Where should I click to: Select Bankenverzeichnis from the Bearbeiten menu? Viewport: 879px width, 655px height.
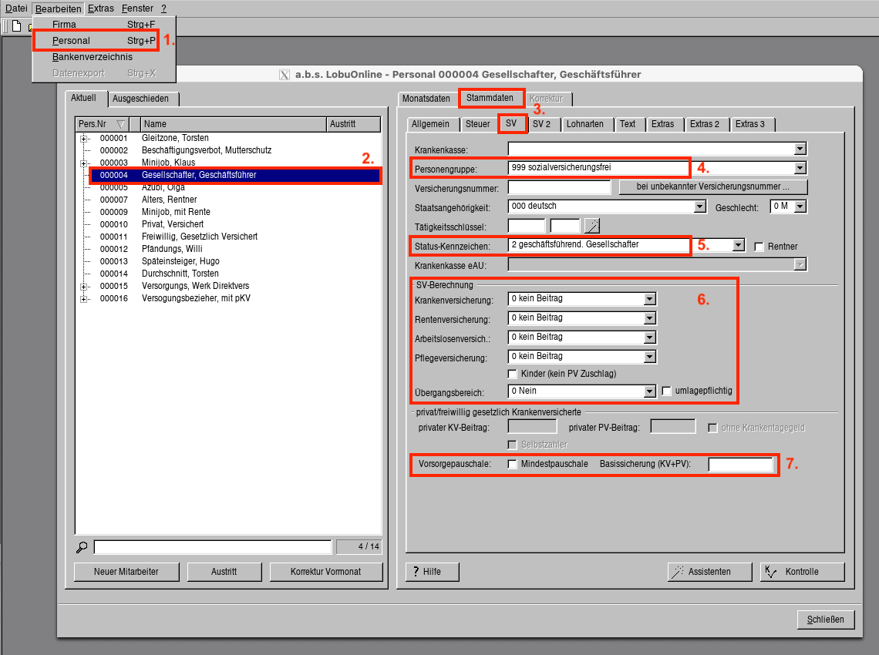93,57
